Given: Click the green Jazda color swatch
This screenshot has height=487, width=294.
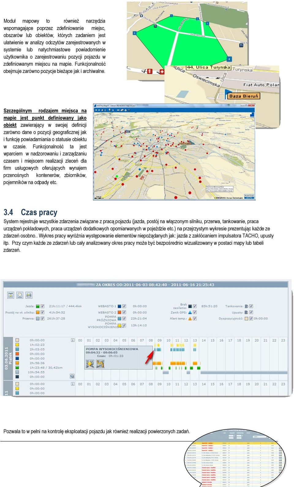Looking at the screenshot, I should pos(38,306).
